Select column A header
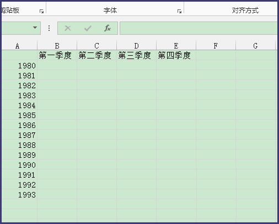The width and height of the screenshot is (279, 224). [19, 46]
